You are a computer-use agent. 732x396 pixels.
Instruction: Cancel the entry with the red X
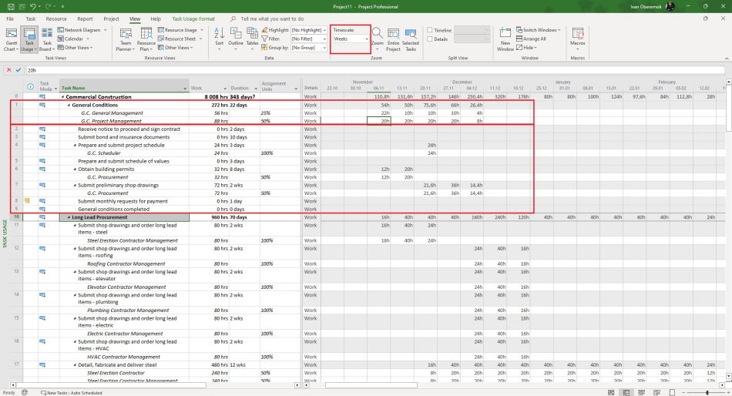(9, 70)
